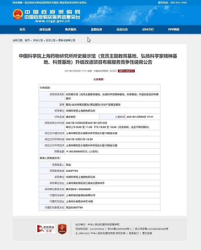The width and height of the screenshot is (201, 250).
Task: Click the 首页 breadcrumb link
Action: [27, 40]
